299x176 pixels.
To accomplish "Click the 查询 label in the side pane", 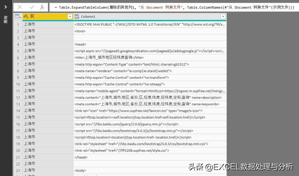I will pyautogui.click(x=6, y=19).
